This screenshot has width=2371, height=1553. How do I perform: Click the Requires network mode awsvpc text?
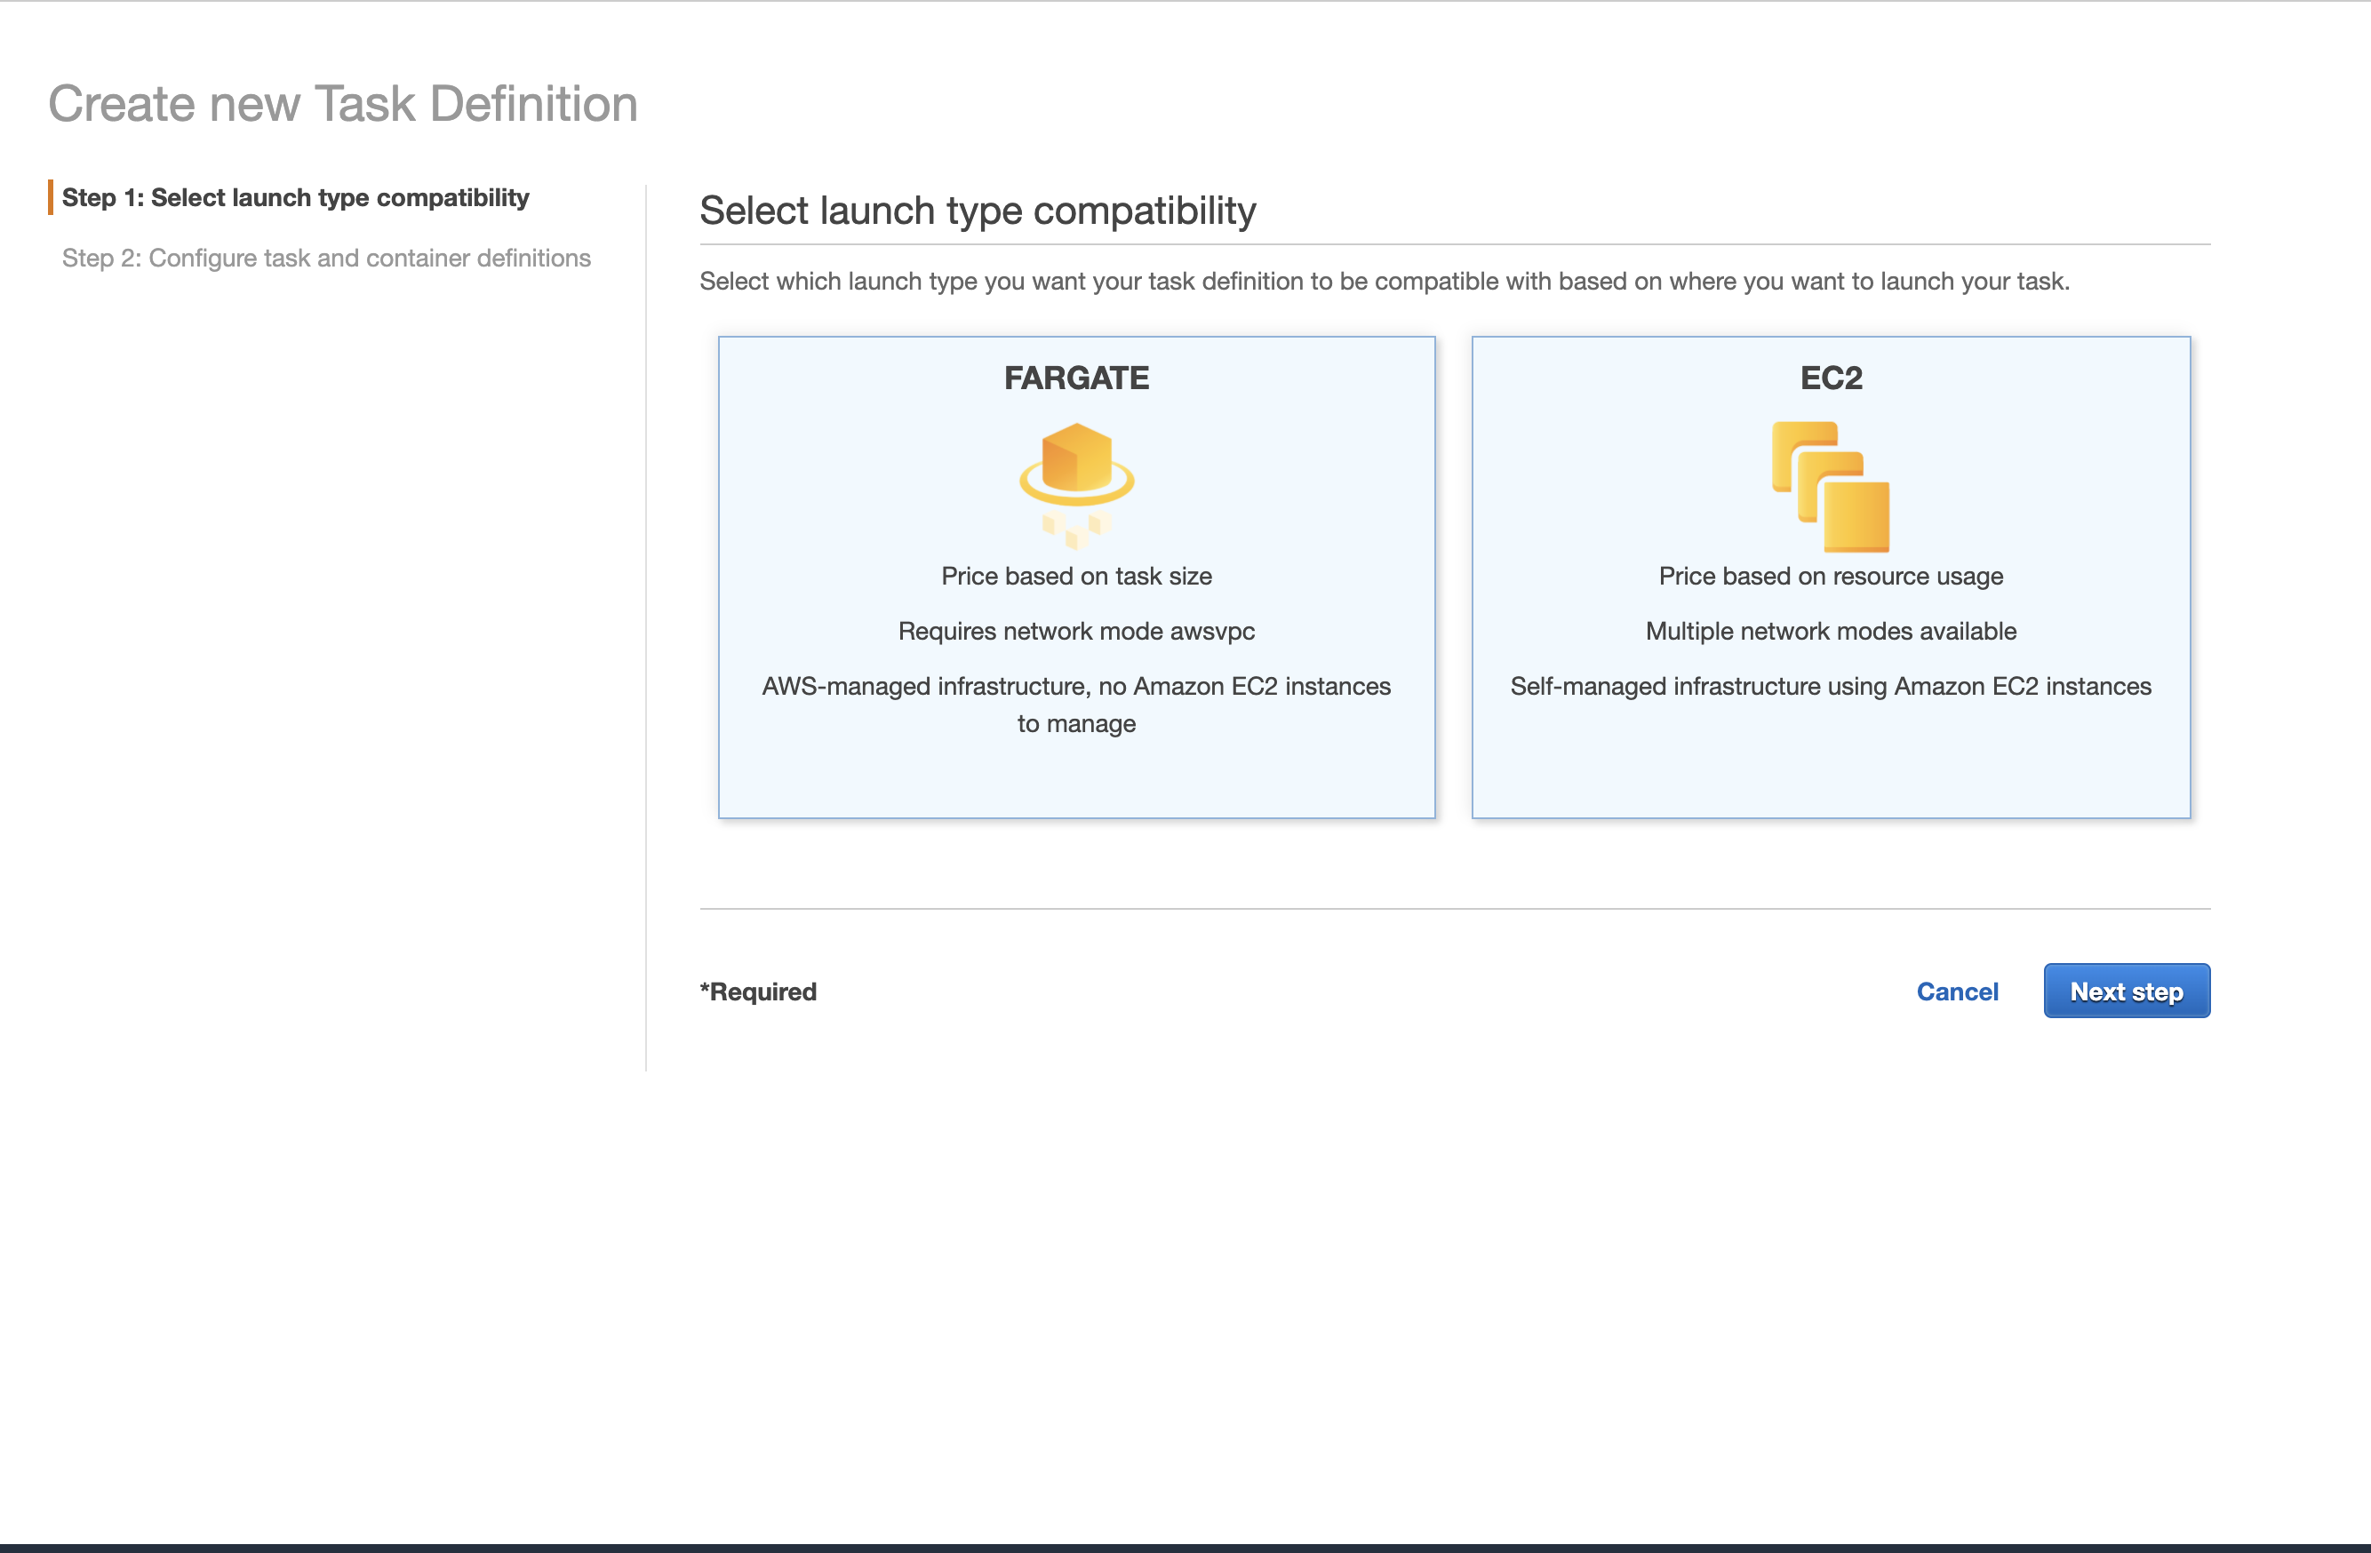(x=1076, y=631)
